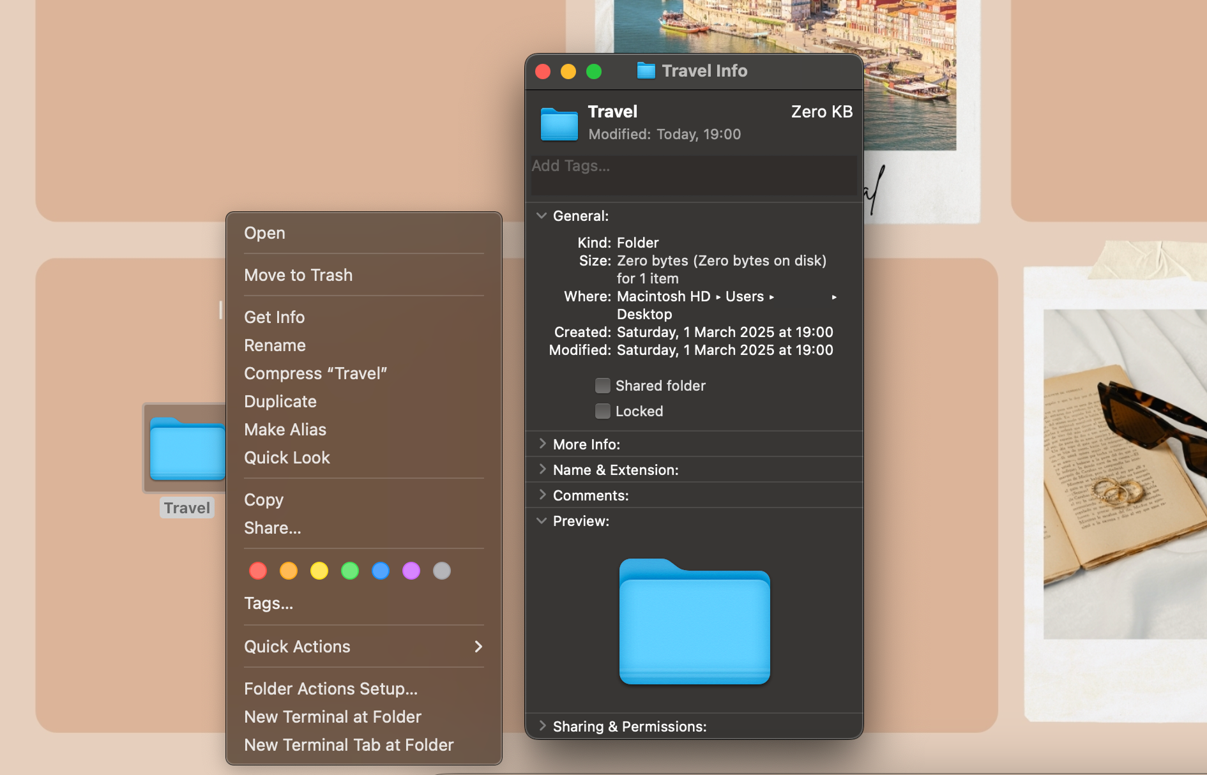This screenshot has height=775, width=1207.
Task: Expand the Sharing & Permissions section
Action: coord(542,726)
